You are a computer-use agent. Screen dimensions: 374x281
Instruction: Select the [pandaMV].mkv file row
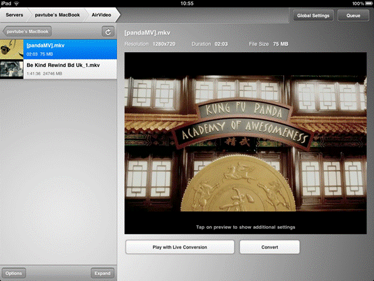(58, 49)
